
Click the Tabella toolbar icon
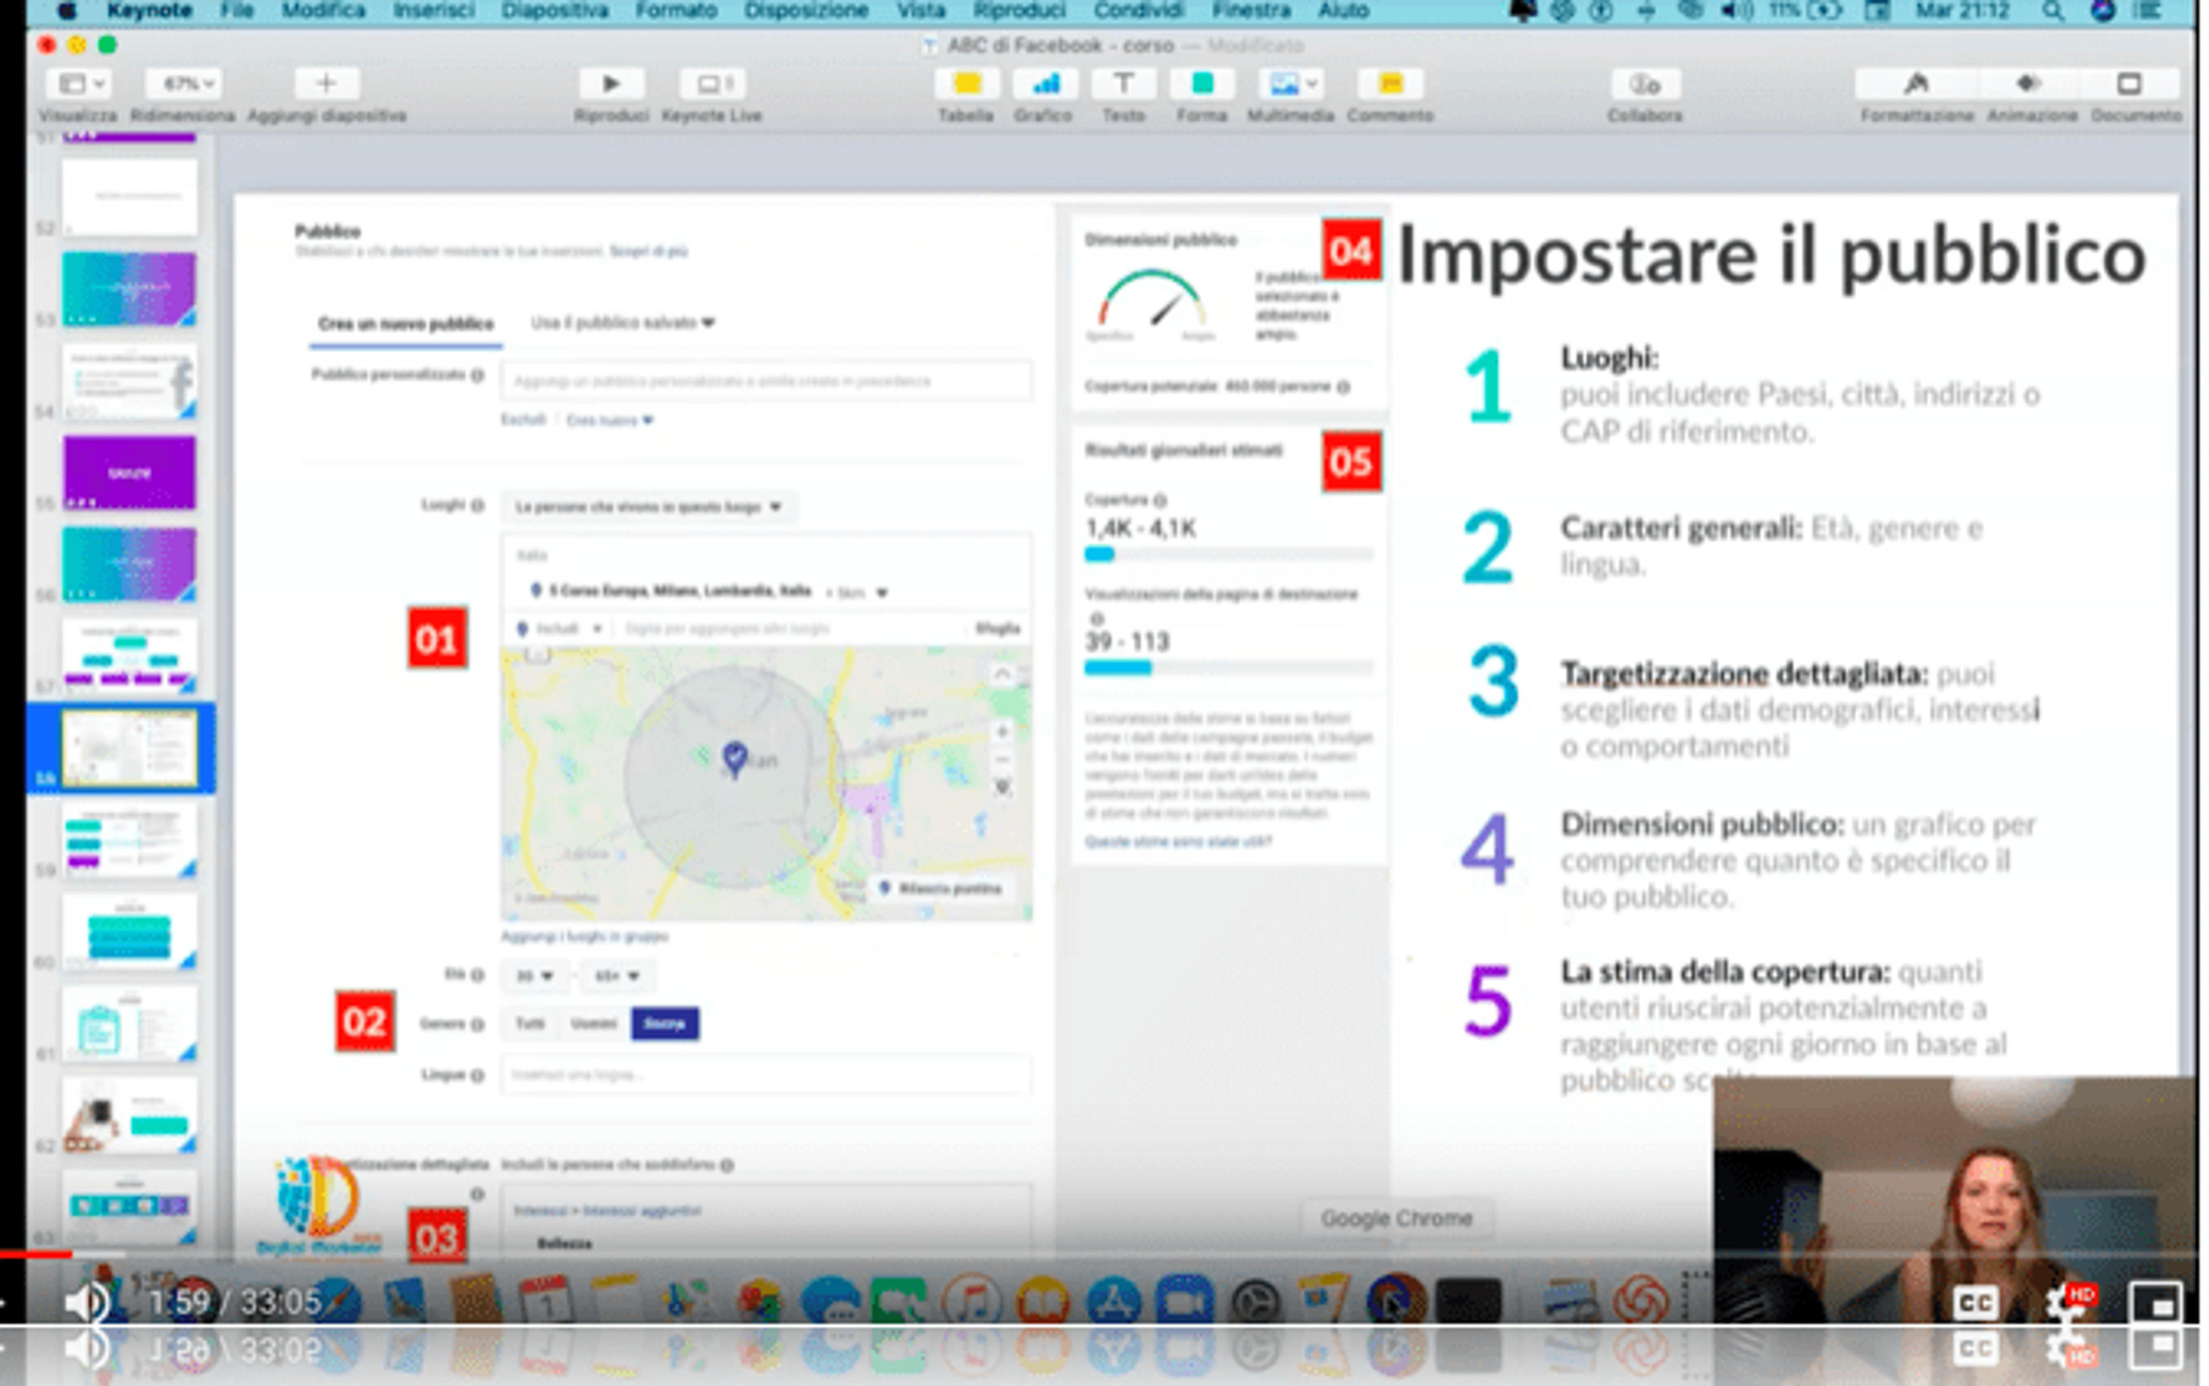coord(966,85)
